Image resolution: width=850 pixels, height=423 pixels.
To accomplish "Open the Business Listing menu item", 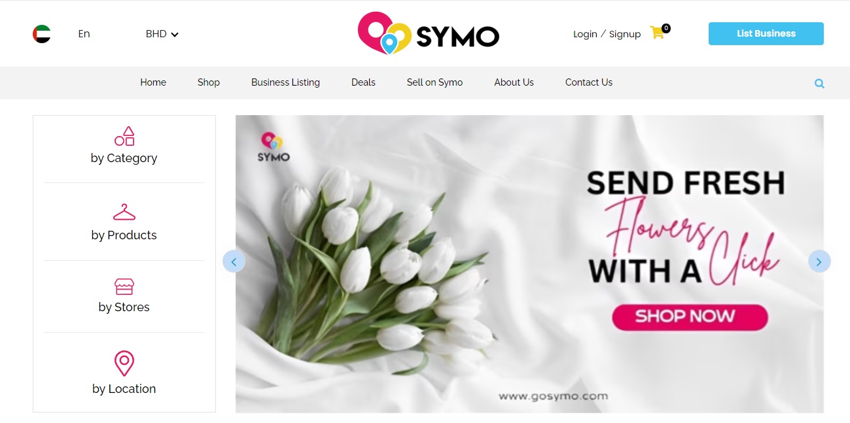I will 285,82.
